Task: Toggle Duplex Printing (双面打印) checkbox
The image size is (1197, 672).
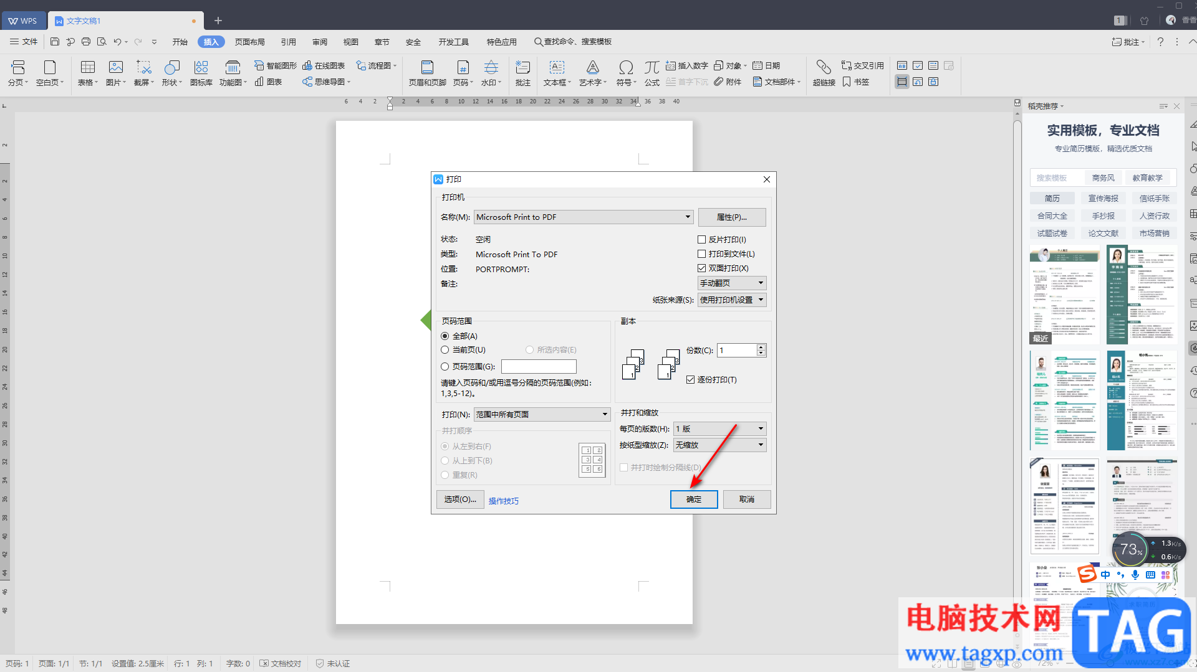Action: pos(701,268)
